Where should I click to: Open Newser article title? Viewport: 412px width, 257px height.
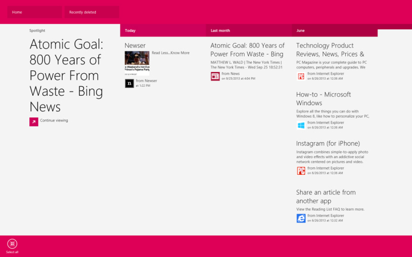(135, 45)
